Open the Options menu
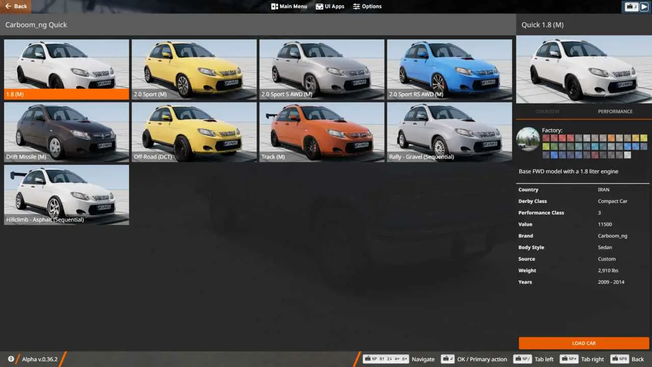This screenshot has width=652, height=367. [x=367, y=7]
